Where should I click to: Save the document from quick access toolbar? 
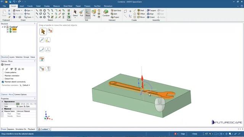[x=10, y=2]
